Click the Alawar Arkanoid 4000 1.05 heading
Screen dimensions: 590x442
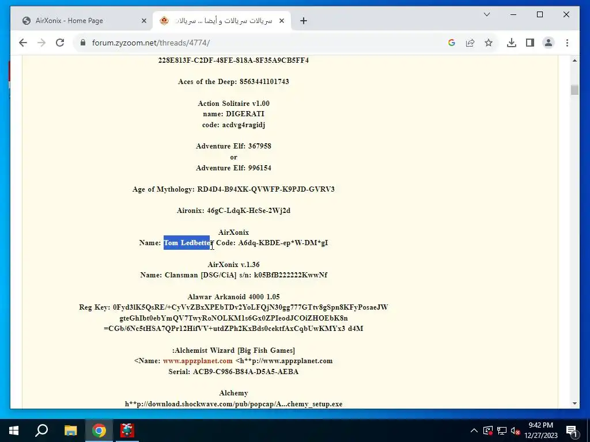point(233,297)
